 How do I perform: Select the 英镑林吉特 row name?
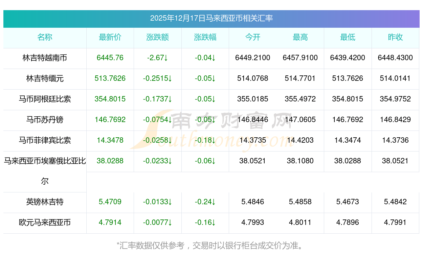(45, 202)
